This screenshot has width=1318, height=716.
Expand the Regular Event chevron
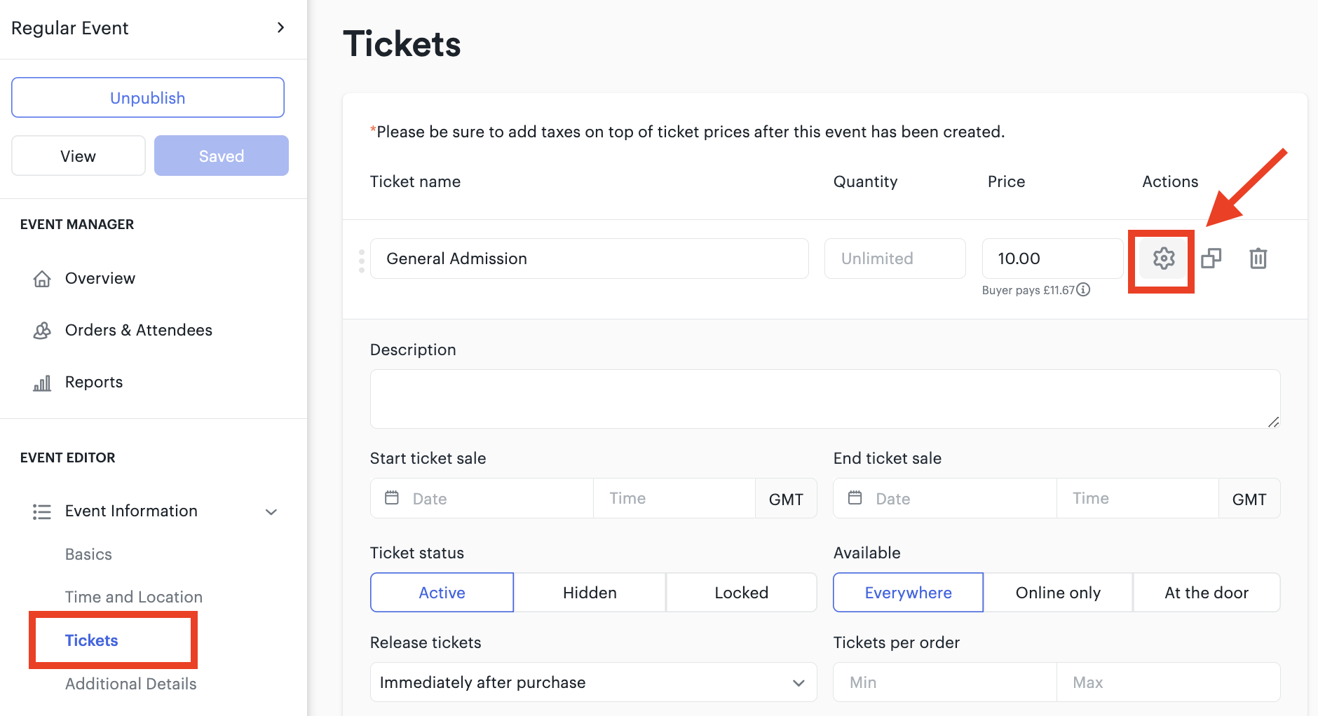tap(280, 27)
